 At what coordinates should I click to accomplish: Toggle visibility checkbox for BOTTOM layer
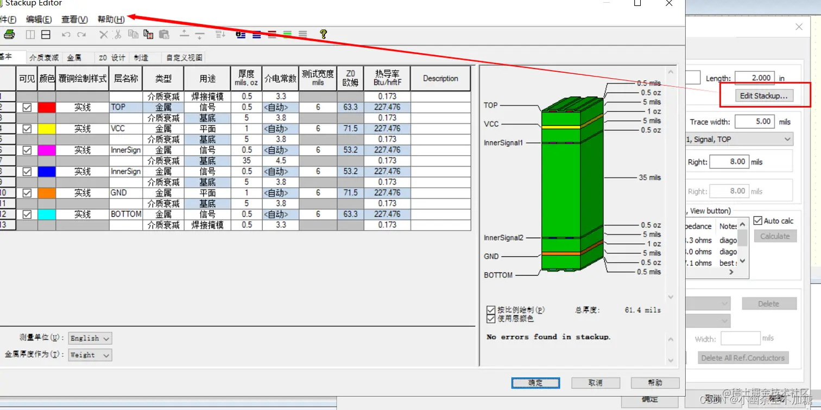tap(27, 215)
